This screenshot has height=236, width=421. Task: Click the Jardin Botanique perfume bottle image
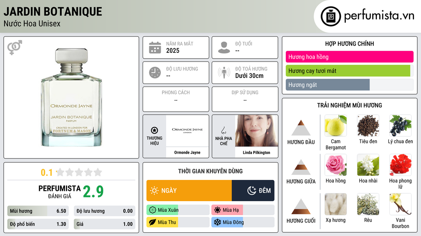(x=72, y=98)
